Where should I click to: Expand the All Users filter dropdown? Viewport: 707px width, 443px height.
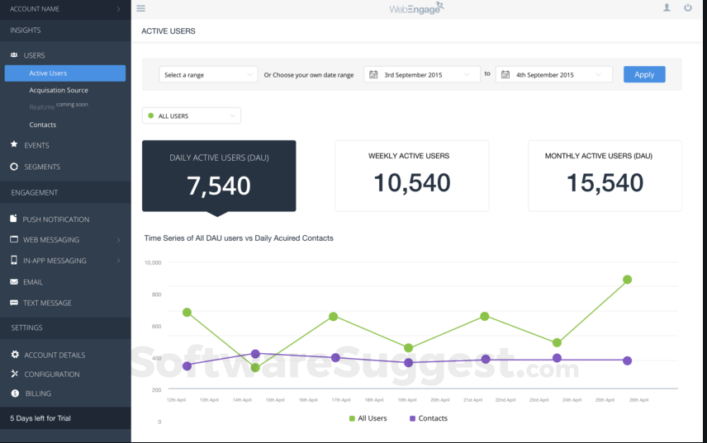click(x=192, y=116)
